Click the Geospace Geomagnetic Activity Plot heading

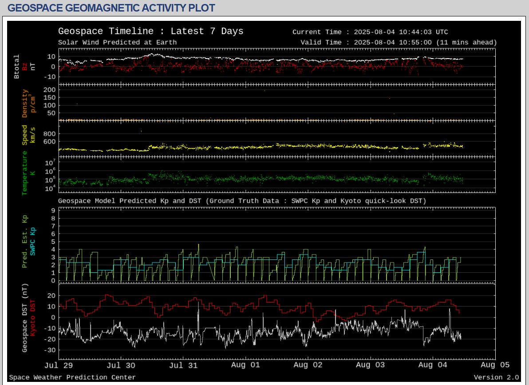click(111, 8)
